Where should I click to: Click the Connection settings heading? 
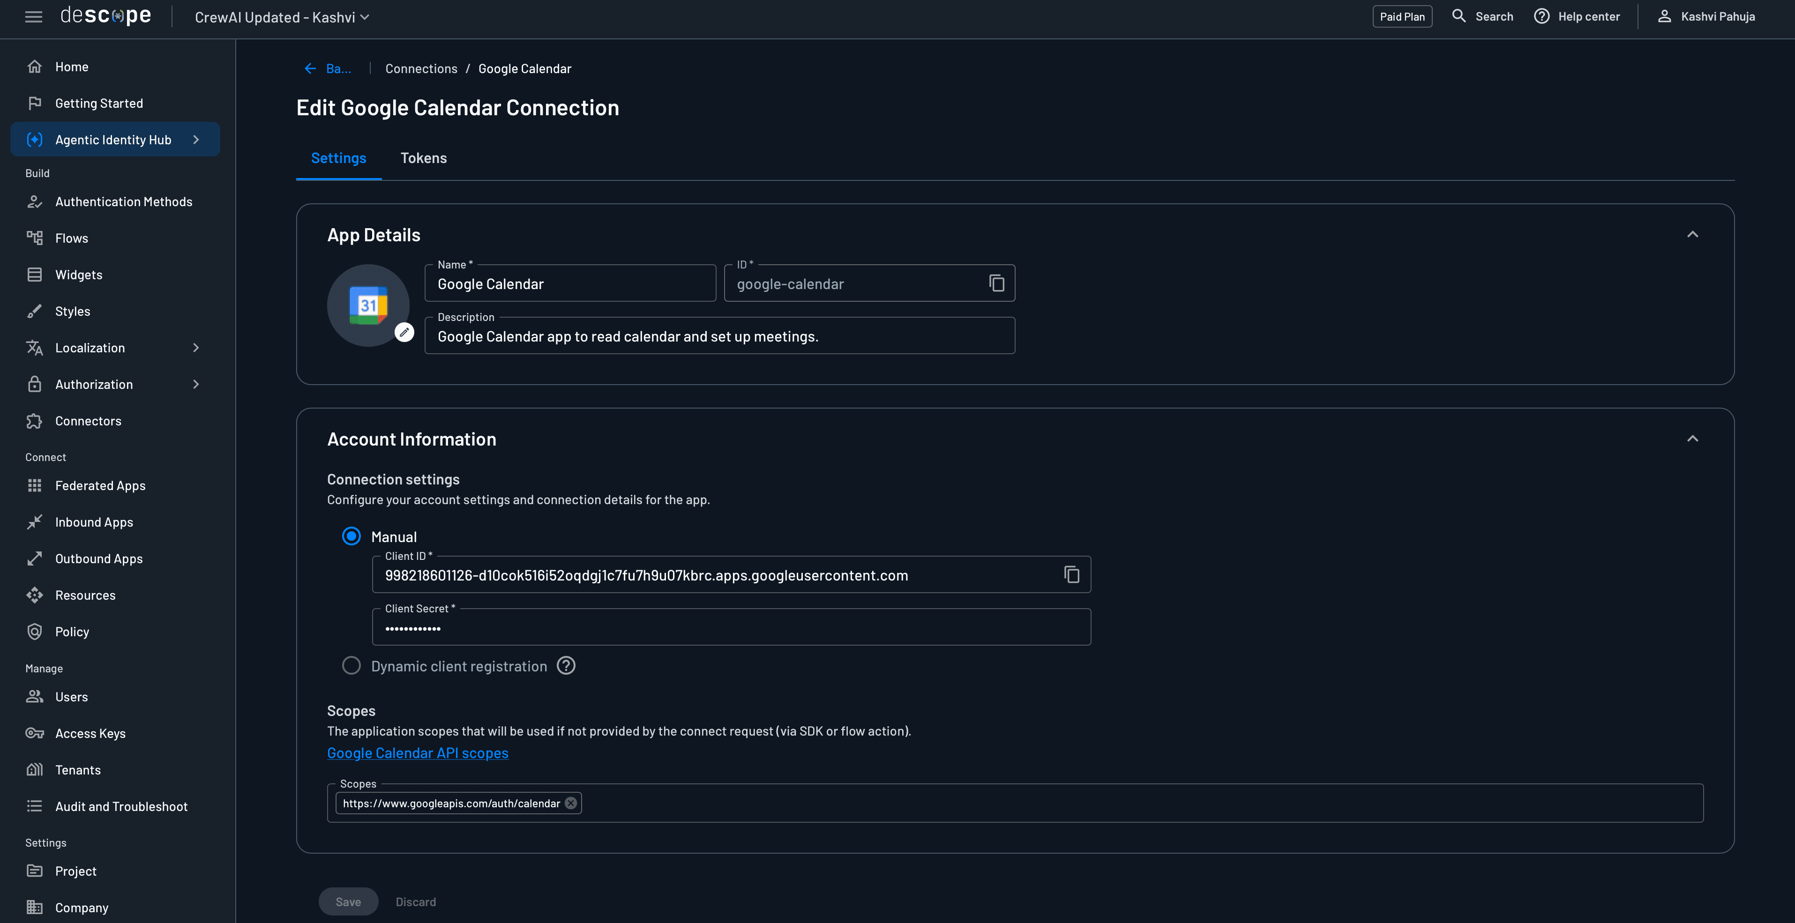point(393,479)
